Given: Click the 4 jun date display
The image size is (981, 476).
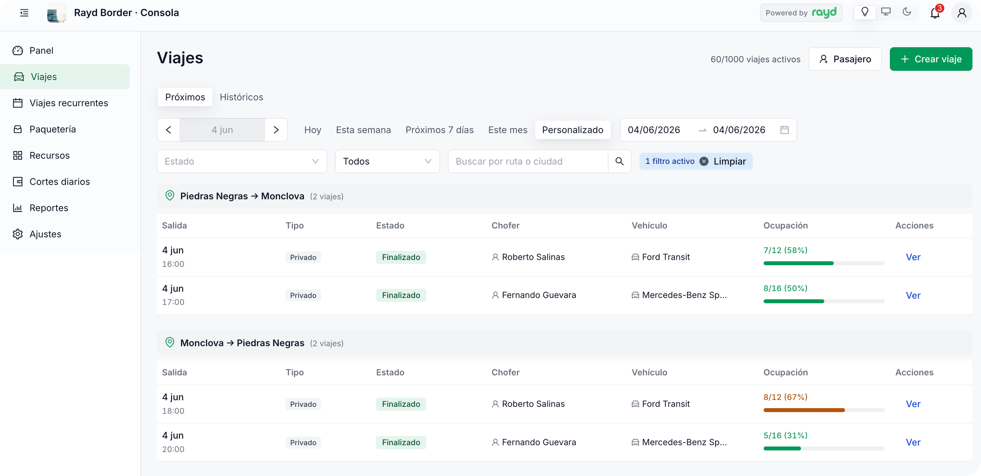Looking at the screenshot, I should (222, 130).
